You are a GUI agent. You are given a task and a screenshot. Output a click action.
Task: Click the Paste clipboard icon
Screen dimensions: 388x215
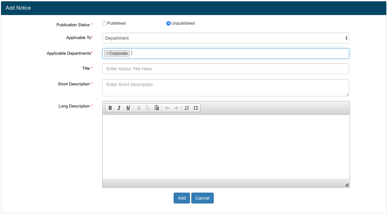click(x=157, y=108)
